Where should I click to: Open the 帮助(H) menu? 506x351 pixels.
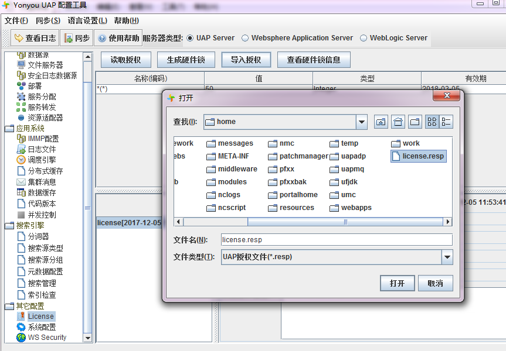click(126, 20)
